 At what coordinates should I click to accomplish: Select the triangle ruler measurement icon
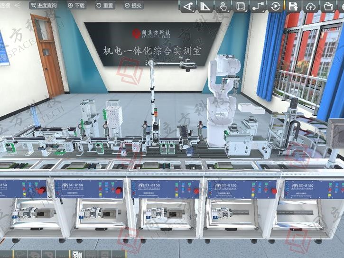205,6
